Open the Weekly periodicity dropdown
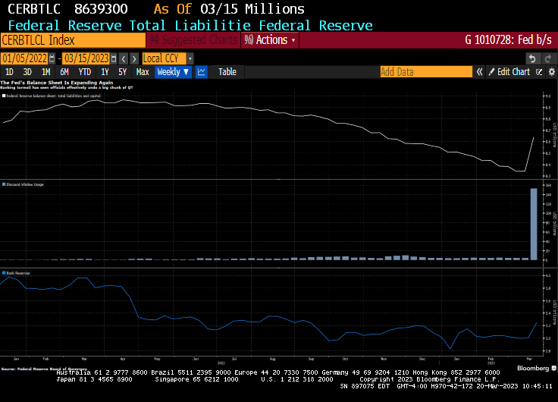Image resolution: width=558 pixels, height=402 pixels. click(173, 72)
